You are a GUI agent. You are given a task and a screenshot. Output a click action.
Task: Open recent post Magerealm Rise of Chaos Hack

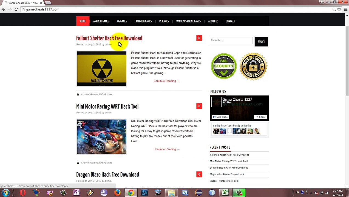click(x=227, y=174)
